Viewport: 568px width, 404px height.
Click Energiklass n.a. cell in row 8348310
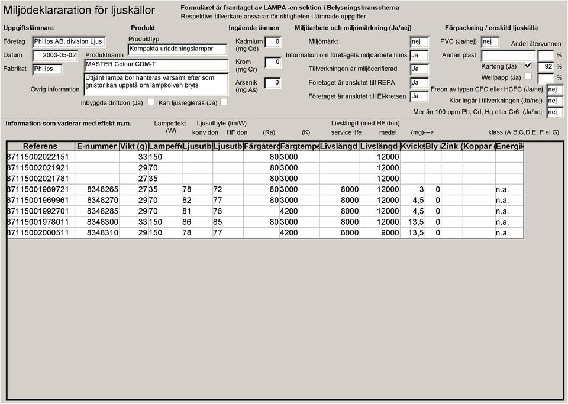tap(509, 233)
